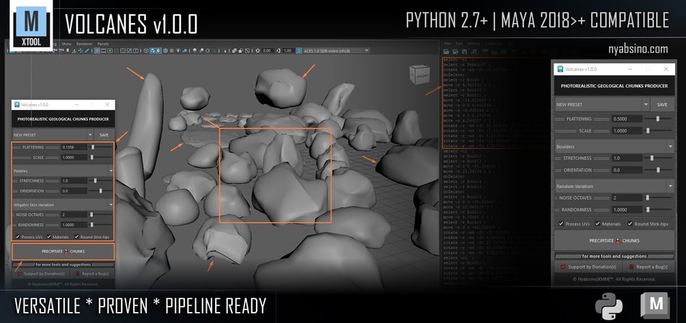
Task: Uncheck Process UVs in the Pebbles window
Action: (18, 237)
